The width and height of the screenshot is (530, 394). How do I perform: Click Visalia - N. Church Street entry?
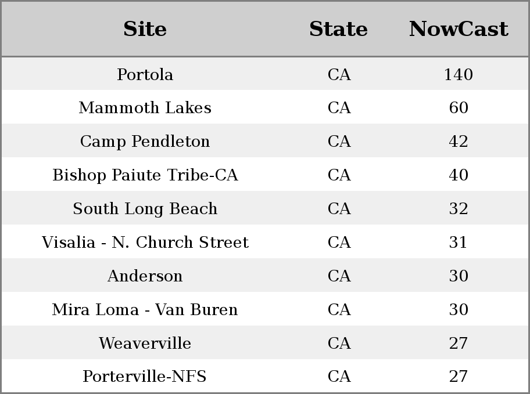(x=145, y=242)
